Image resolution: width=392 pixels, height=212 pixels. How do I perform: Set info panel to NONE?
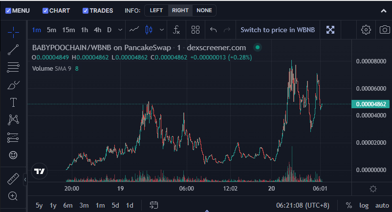[x=204, y=10]
